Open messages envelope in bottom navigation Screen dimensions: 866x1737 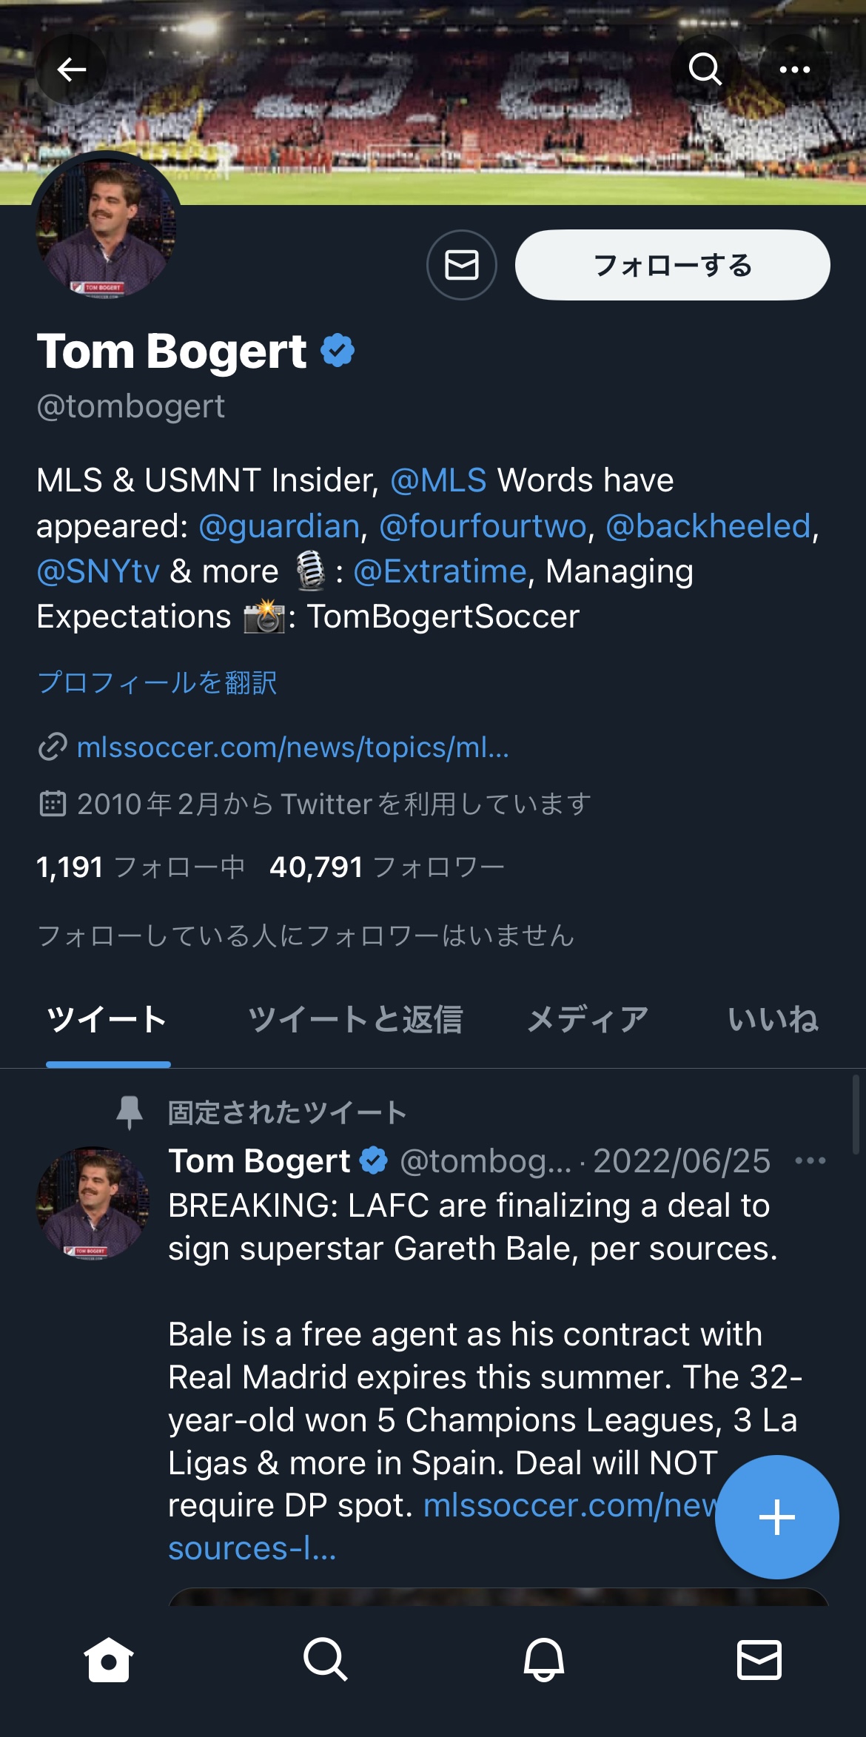coord(759,1659)
